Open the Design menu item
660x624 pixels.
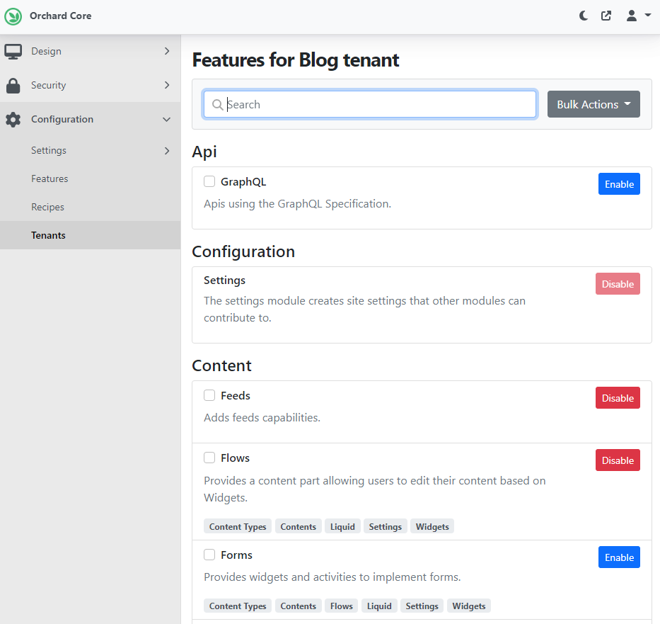pyautogui.click(x=90, y=52)
